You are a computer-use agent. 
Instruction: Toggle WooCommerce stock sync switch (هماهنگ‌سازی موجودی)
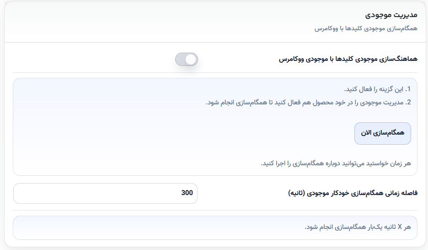[187, 59]
